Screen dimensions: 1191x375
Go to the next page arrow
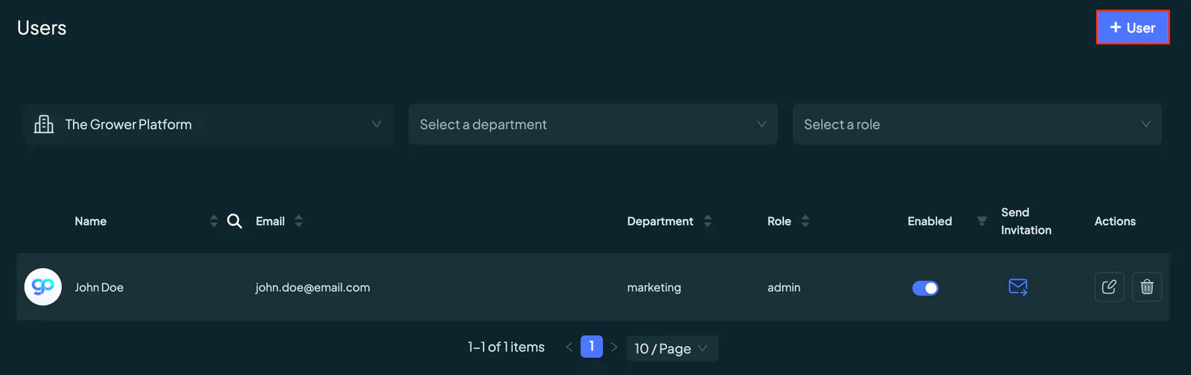pos(614,347)
